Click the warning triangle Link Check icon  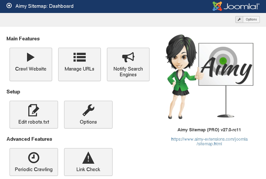(x=88, y=158)
